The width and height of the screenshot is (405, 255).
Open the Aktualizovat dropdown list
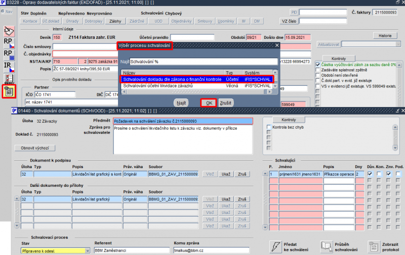coord(398,44)
